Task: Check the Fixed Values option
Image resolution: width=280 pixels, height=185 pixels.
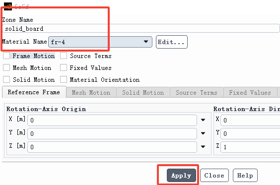Action: (x=64, y=68)
